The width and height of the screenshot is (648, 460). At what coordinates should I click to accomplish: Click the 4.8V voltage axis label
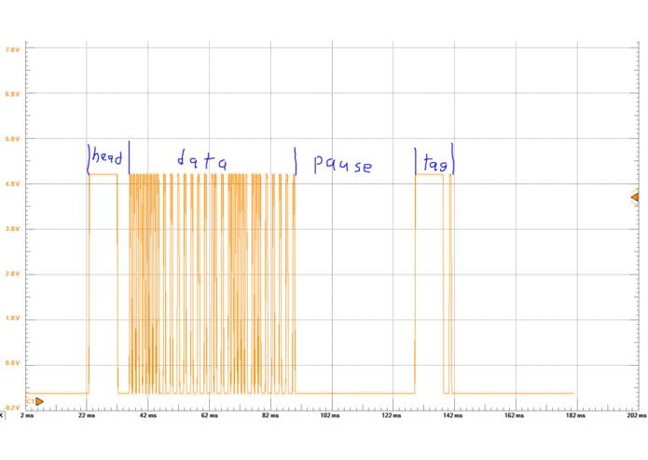point(12,184)
